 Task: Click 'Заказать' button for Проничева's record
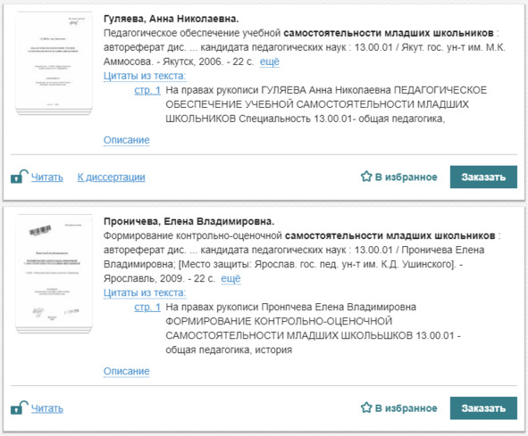click(483, 408)
